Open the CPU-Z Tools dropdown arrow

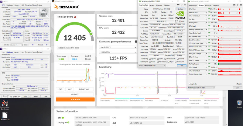(x=29, y=96)
